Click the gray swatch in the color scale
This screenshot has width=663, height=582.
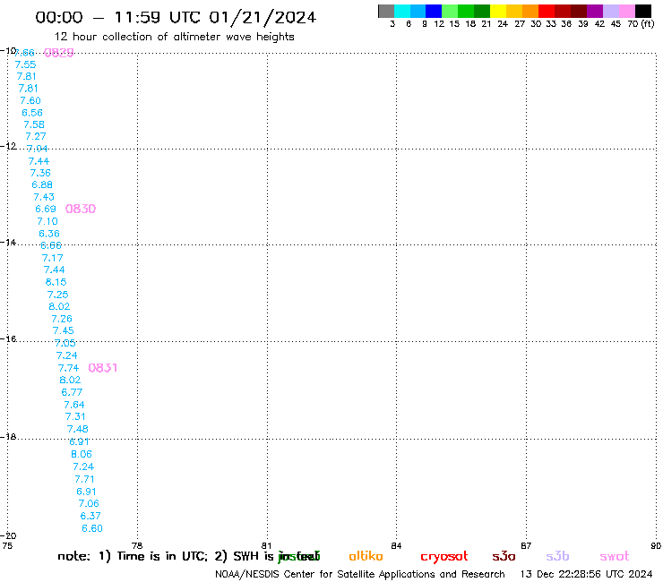point(386,11)
